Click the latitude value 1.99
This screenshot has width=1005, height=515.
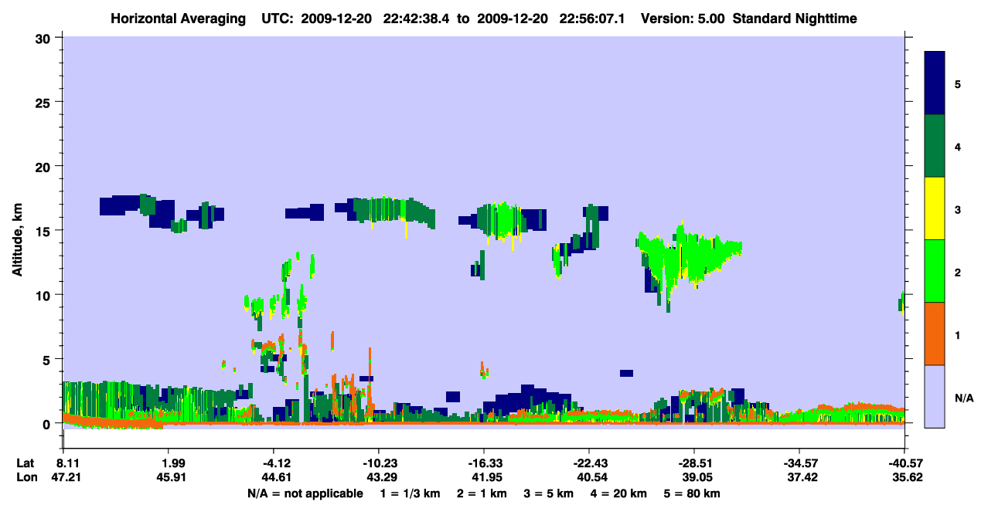tap(168, 463)
